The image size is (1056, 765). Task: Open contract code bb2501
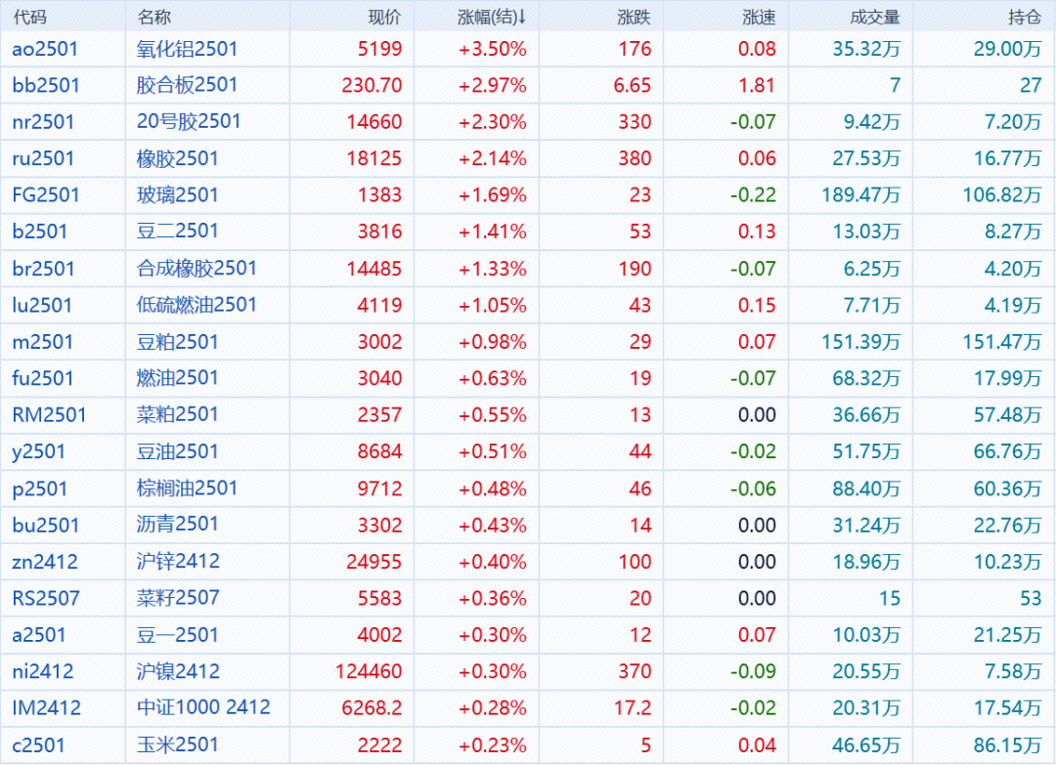coord(46,85)
